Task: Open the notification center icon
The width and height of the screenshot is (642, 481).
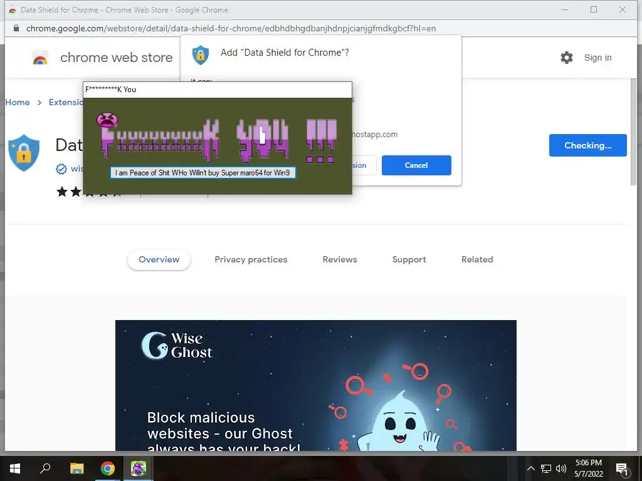Action: coord(622,468)
